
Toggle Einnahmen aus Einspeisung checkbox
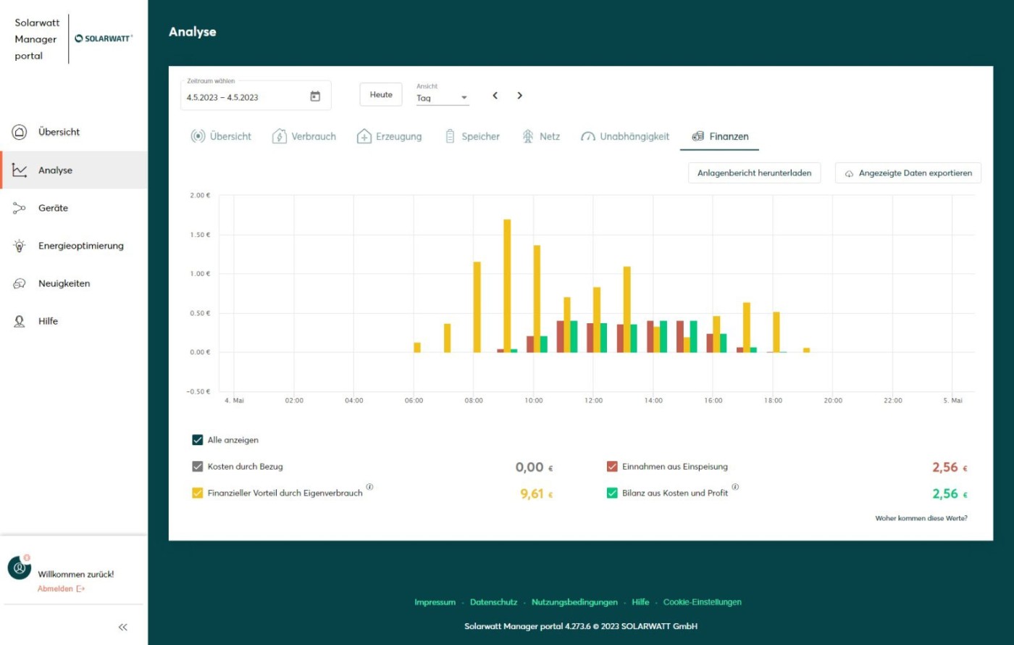[612, 467]
